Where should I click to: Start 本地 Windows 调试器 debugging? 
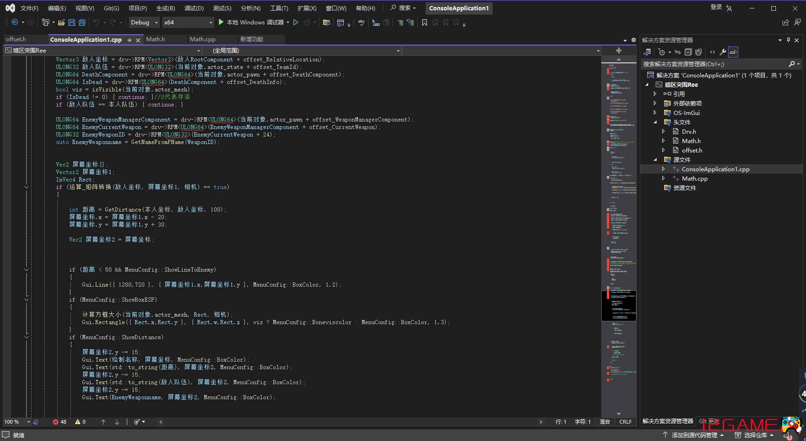pos(253,22)
